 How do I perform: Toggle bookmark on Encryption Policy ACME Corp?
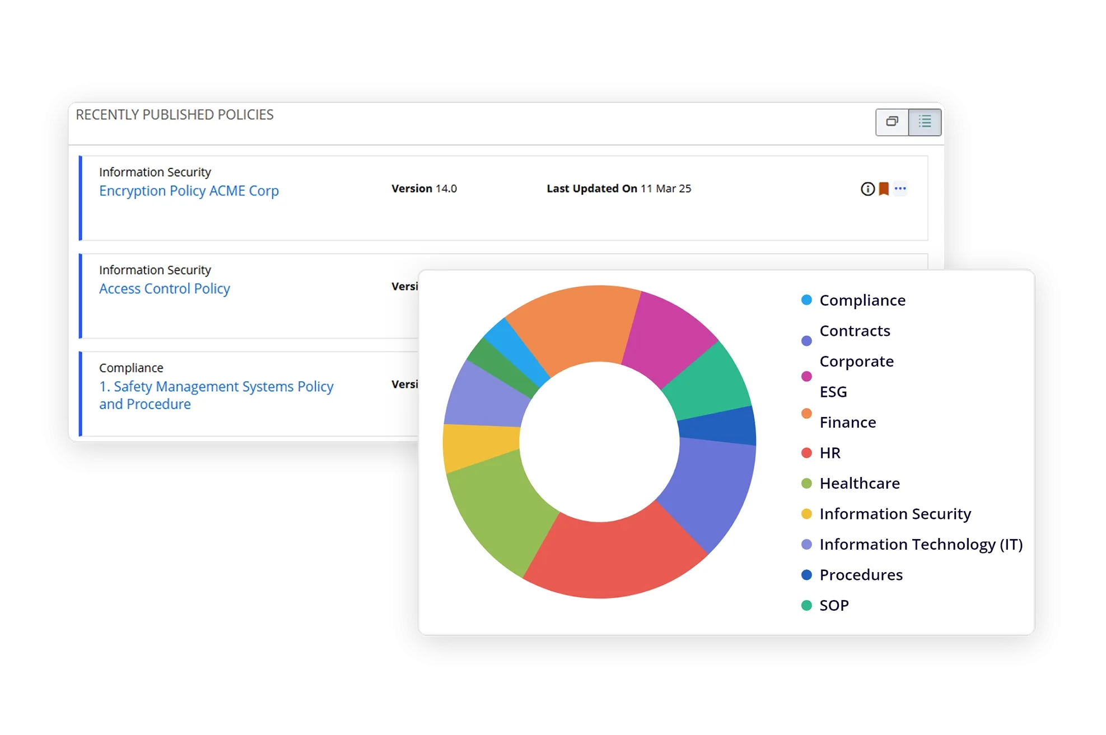[x=884, y=189]
